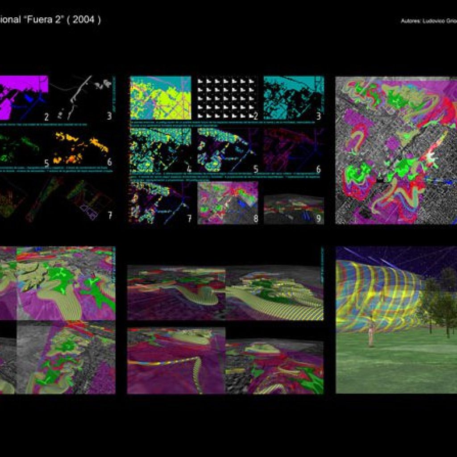The image size is (457, 457).
Task: Click the large aerial city map with colored overlays
Action: 396,150
